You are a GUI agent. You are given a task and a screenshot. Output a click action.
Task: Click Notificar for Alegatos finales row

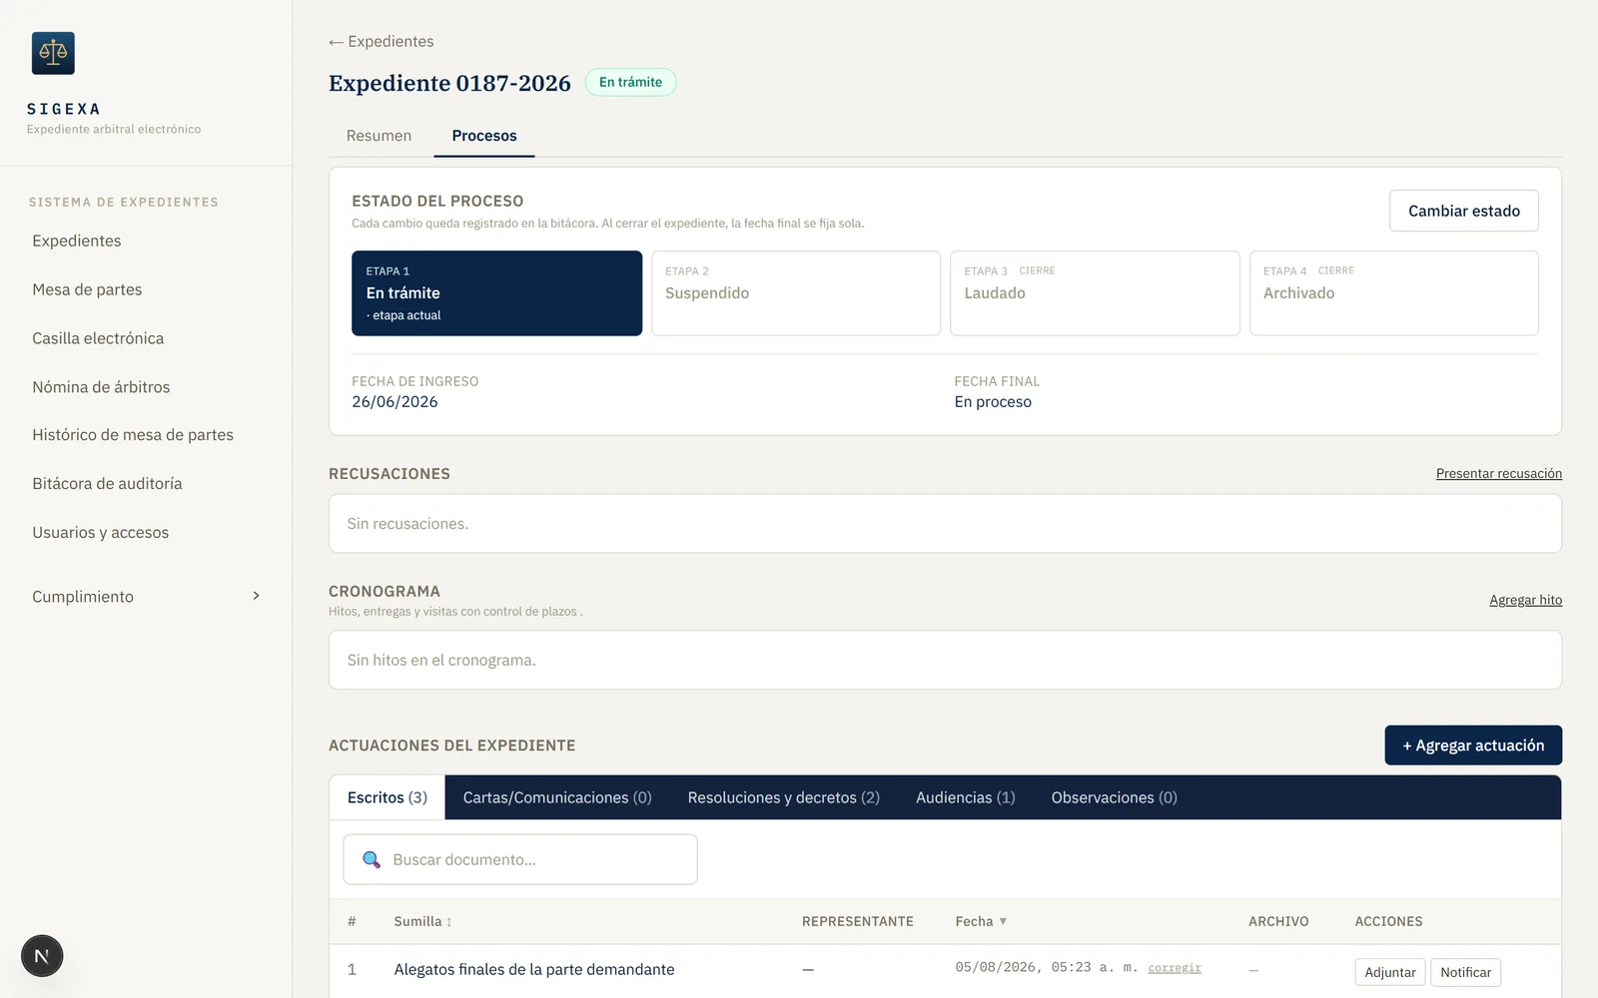(x=1465, y=972)
